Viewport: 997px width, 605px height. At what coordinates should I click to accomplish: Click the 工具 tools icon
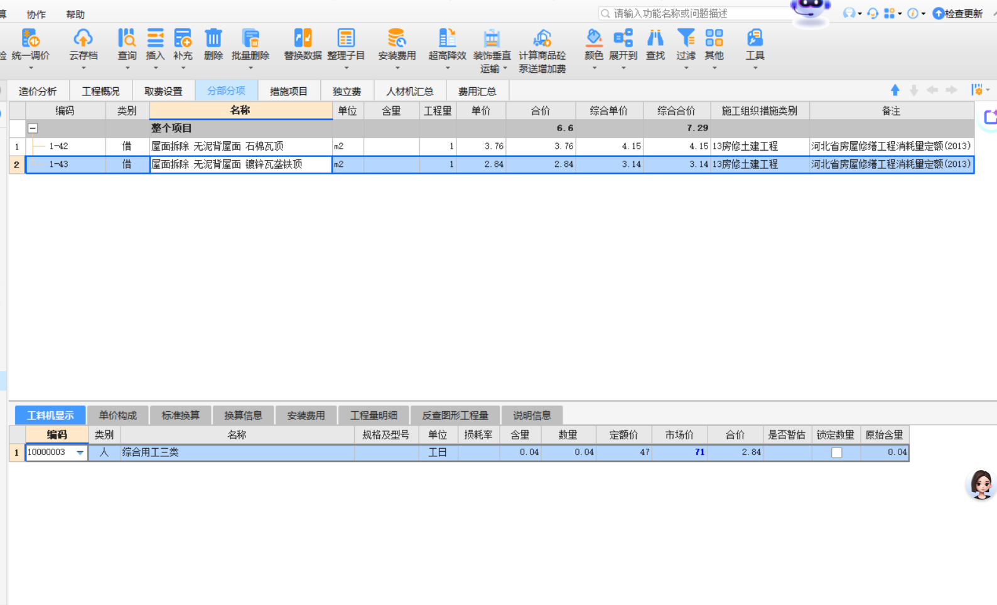(x=755, y=38)
